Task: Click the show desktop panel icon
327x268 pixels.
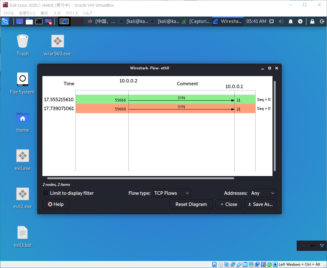Action: point(20,21)
